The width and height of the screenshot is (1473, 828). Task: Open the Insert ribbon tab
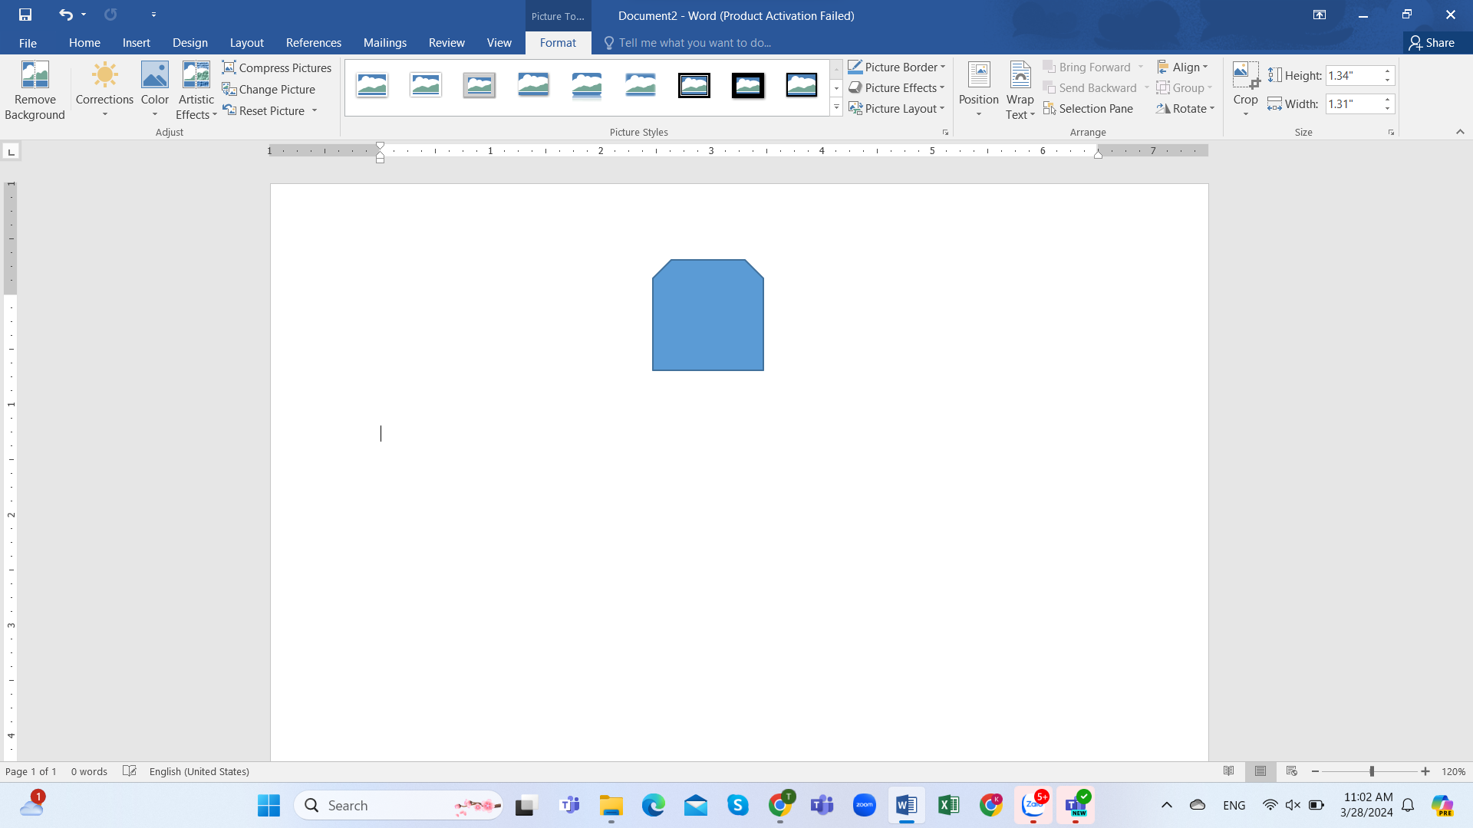tap(136, 43)
